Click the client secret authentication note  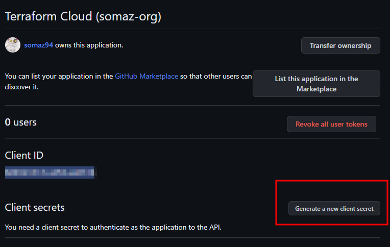(x=113, y=227)
